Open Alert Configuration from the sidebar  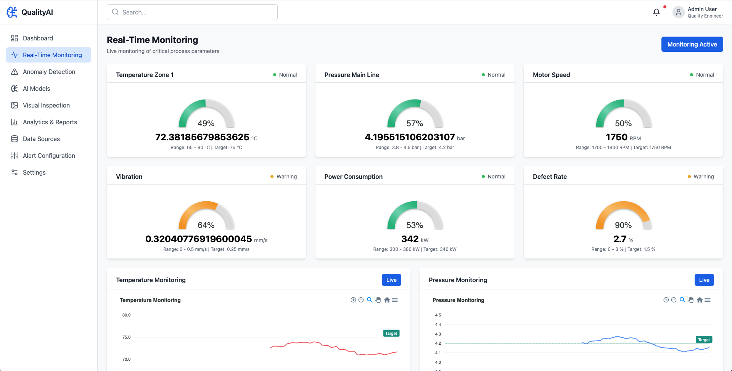pyautogui.click(x=49, y=156)
